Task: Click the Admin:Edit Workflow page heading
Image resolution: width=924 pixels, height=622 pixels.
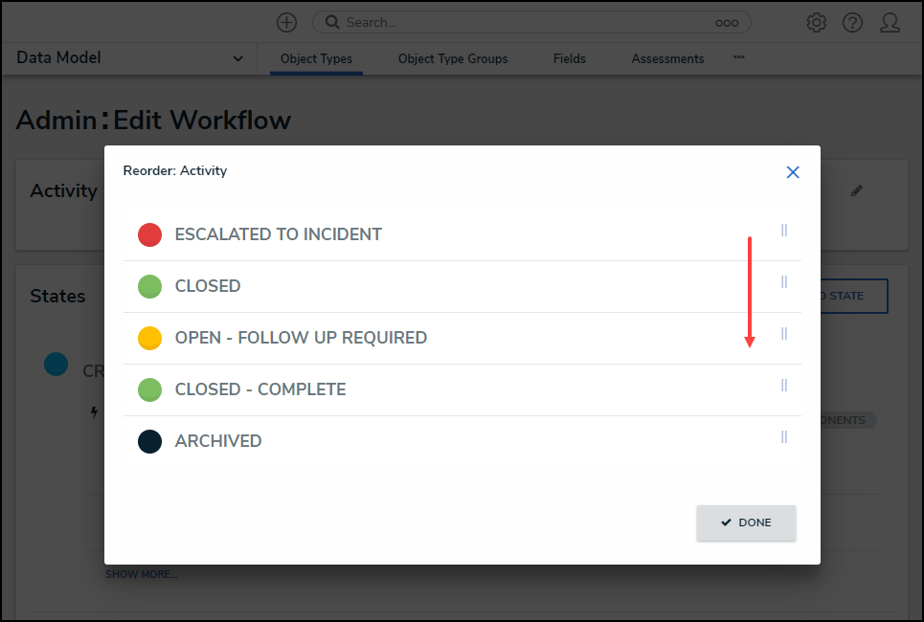Action: tap(153, 121)
